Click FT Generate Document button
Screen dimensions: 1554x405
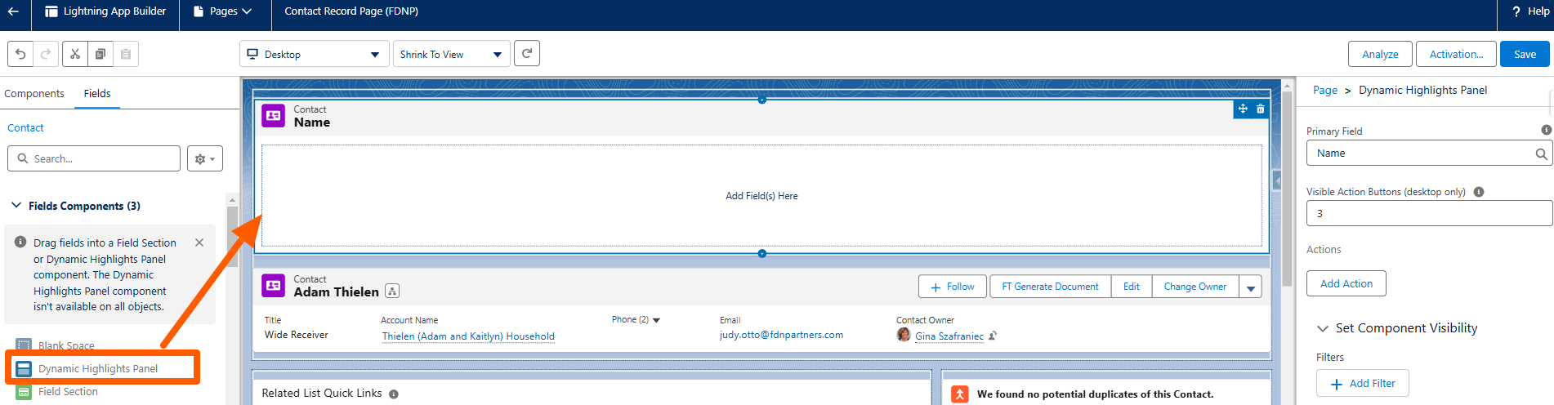[x=1050, y=287]
